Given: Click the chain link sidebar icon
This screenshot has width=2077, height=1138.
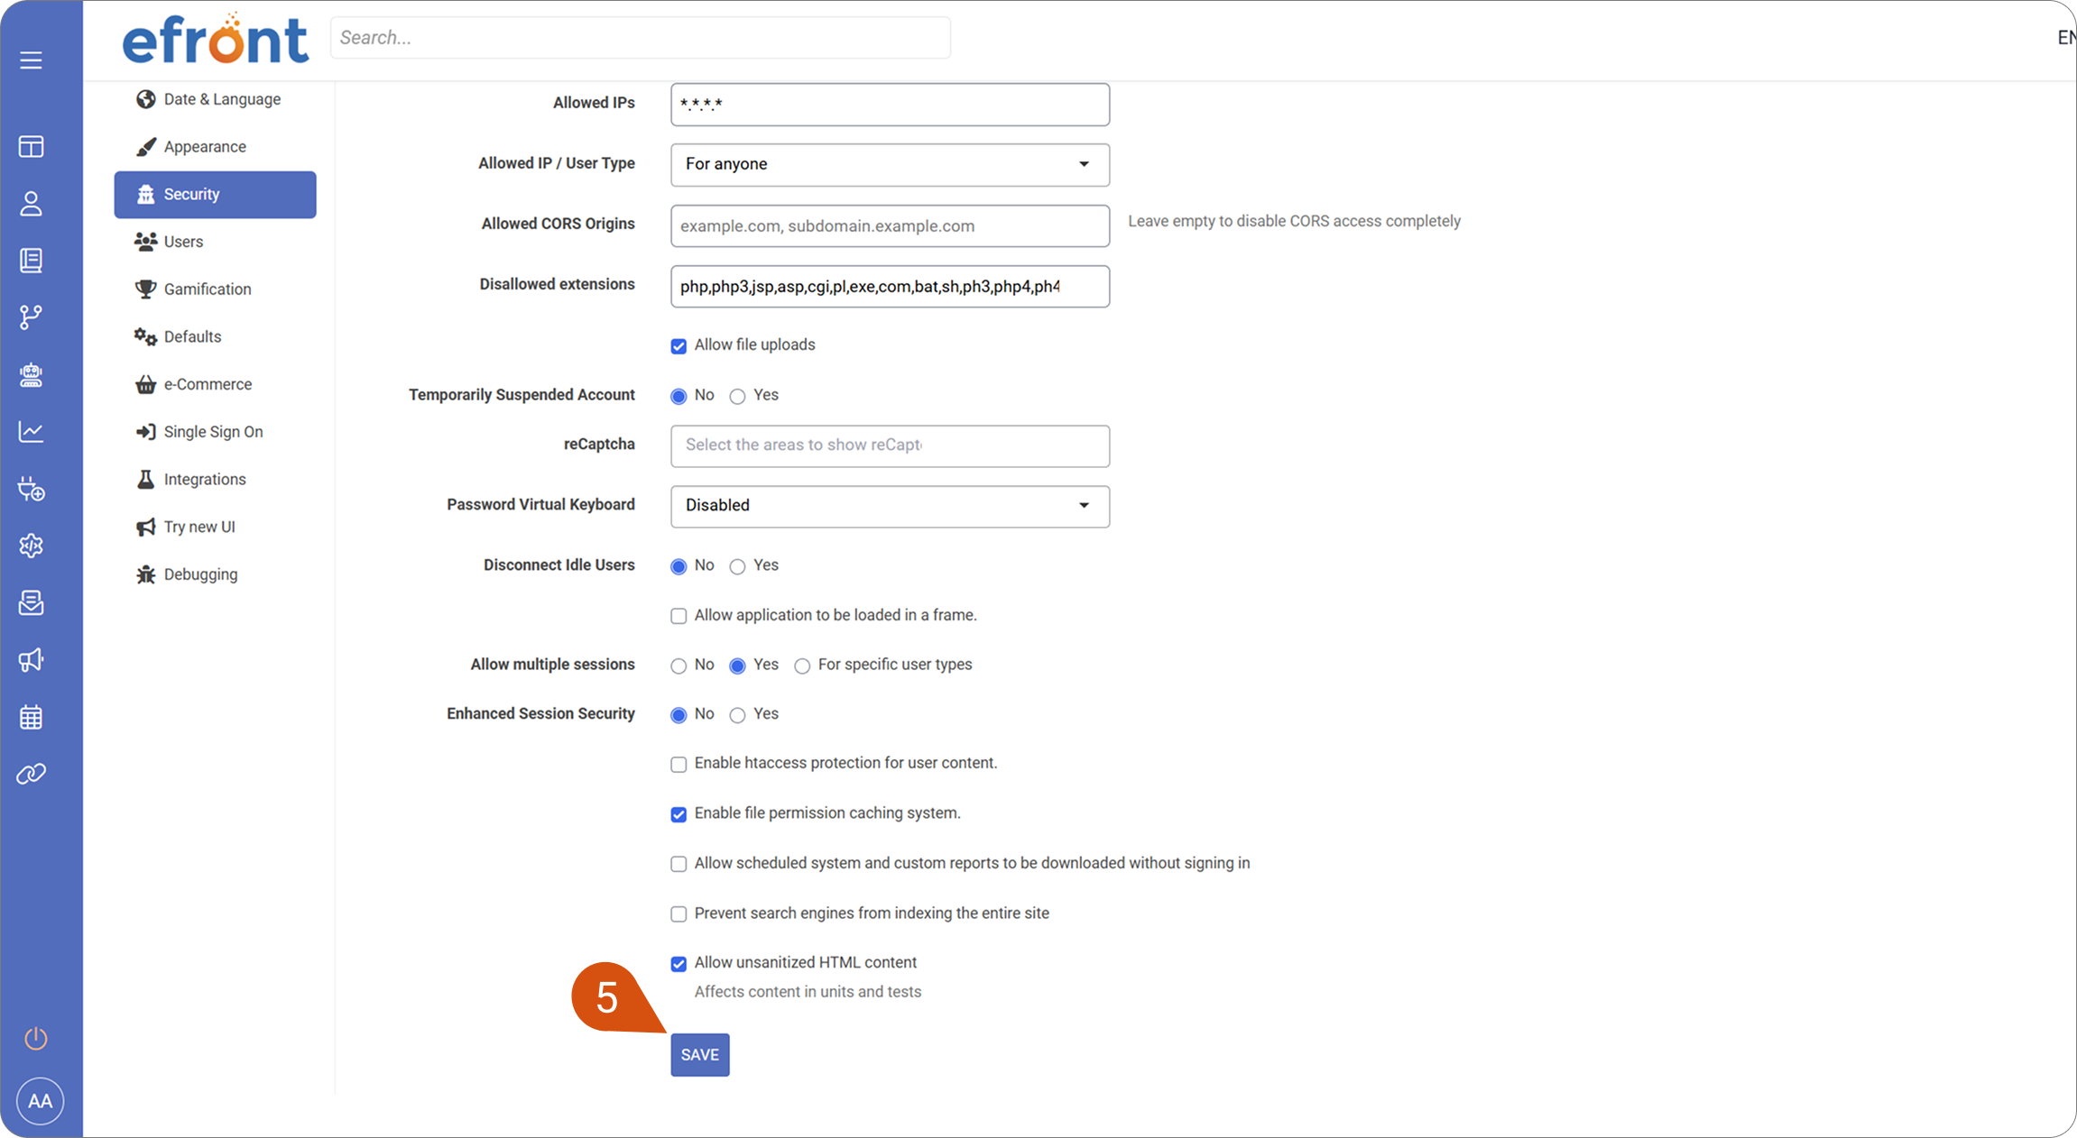Looking at the screenshot, I should click(31, 775).
